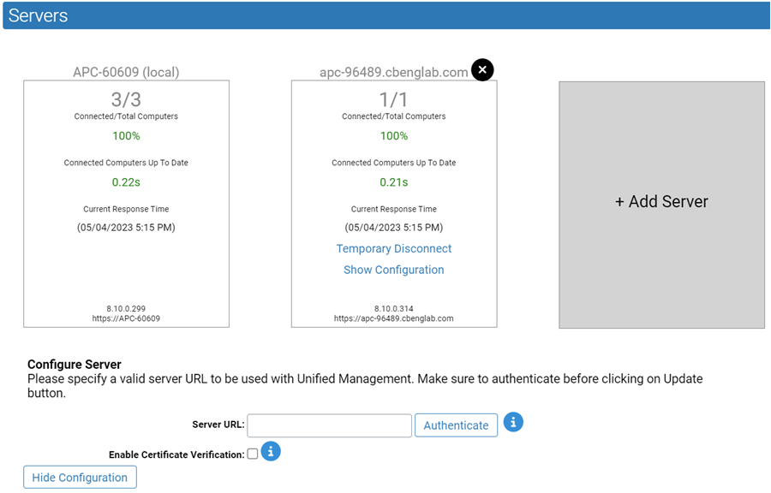Select the 100% connected computers value
Screen dimensions: 771x493
(x=125, y=135)
